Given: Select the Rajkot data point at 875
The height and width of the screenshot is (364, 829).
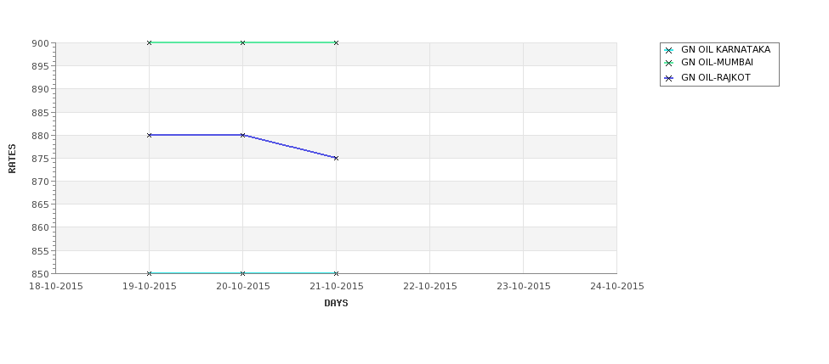Looking at the screenshot, I should pos(336,159).
